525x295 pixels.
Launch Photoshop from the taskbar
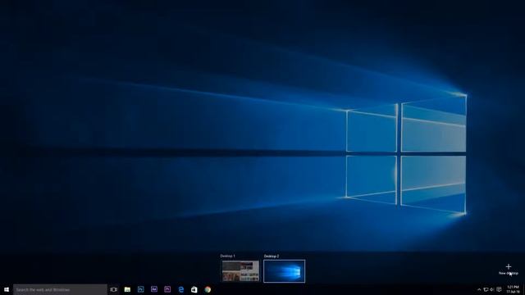point(140,289)
